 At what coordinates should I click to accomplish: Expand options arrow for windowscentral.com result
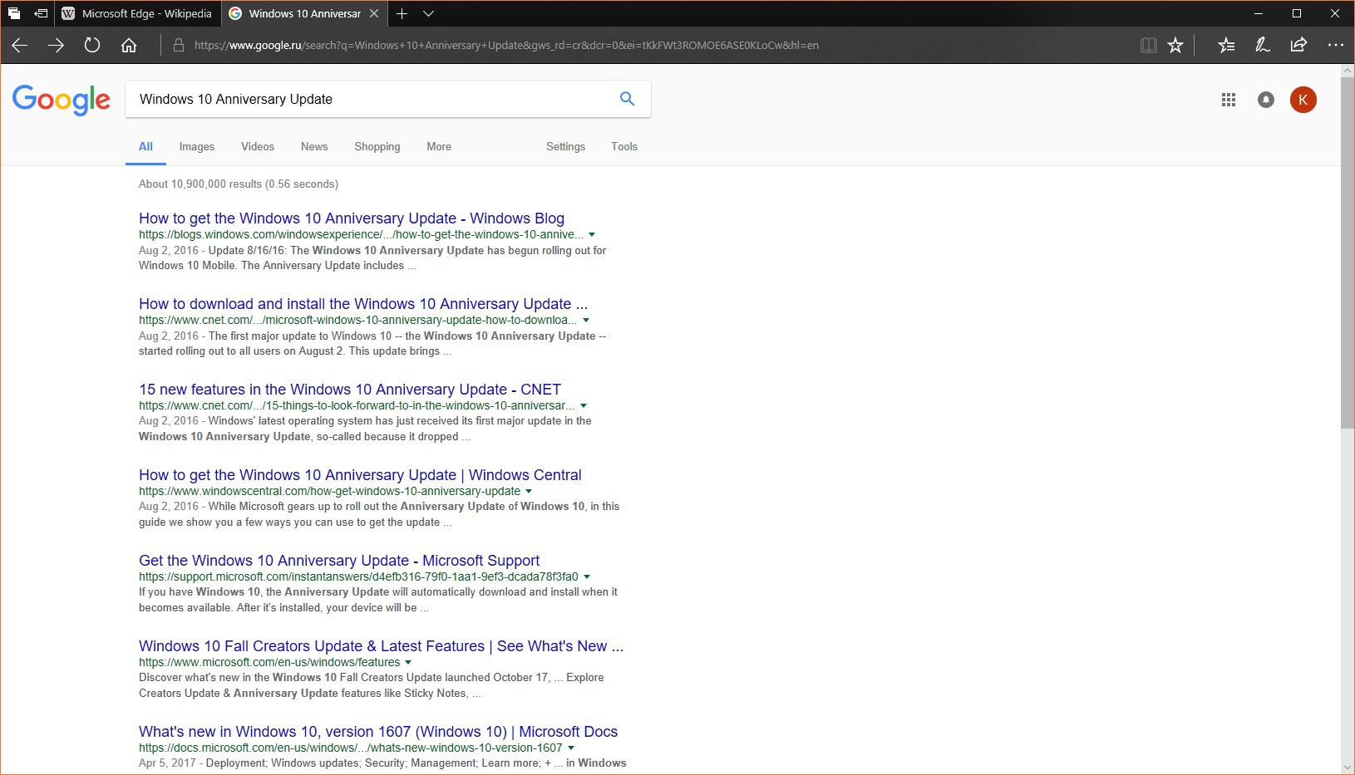(529, 492)
